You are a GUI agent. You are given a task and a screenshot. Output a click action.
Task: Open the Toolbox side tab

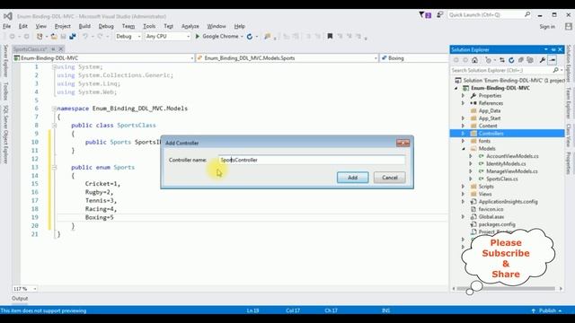tap(5, 92)
